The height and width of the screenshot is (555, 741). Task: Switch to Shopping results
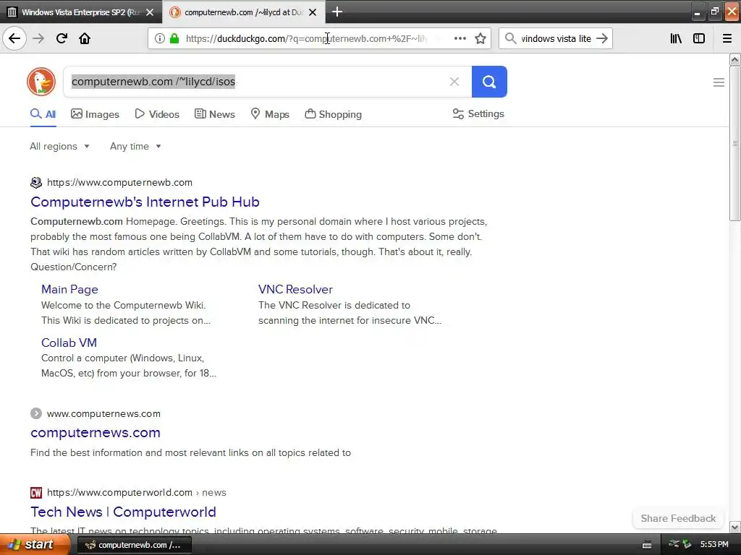(333, 114)
